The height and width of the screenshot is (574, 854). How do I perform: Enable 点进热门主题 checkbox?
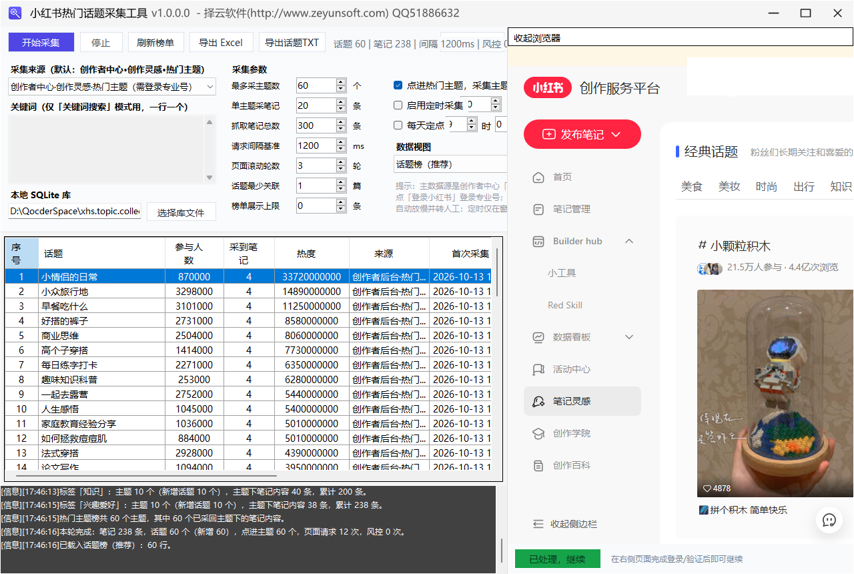point(398,85)
